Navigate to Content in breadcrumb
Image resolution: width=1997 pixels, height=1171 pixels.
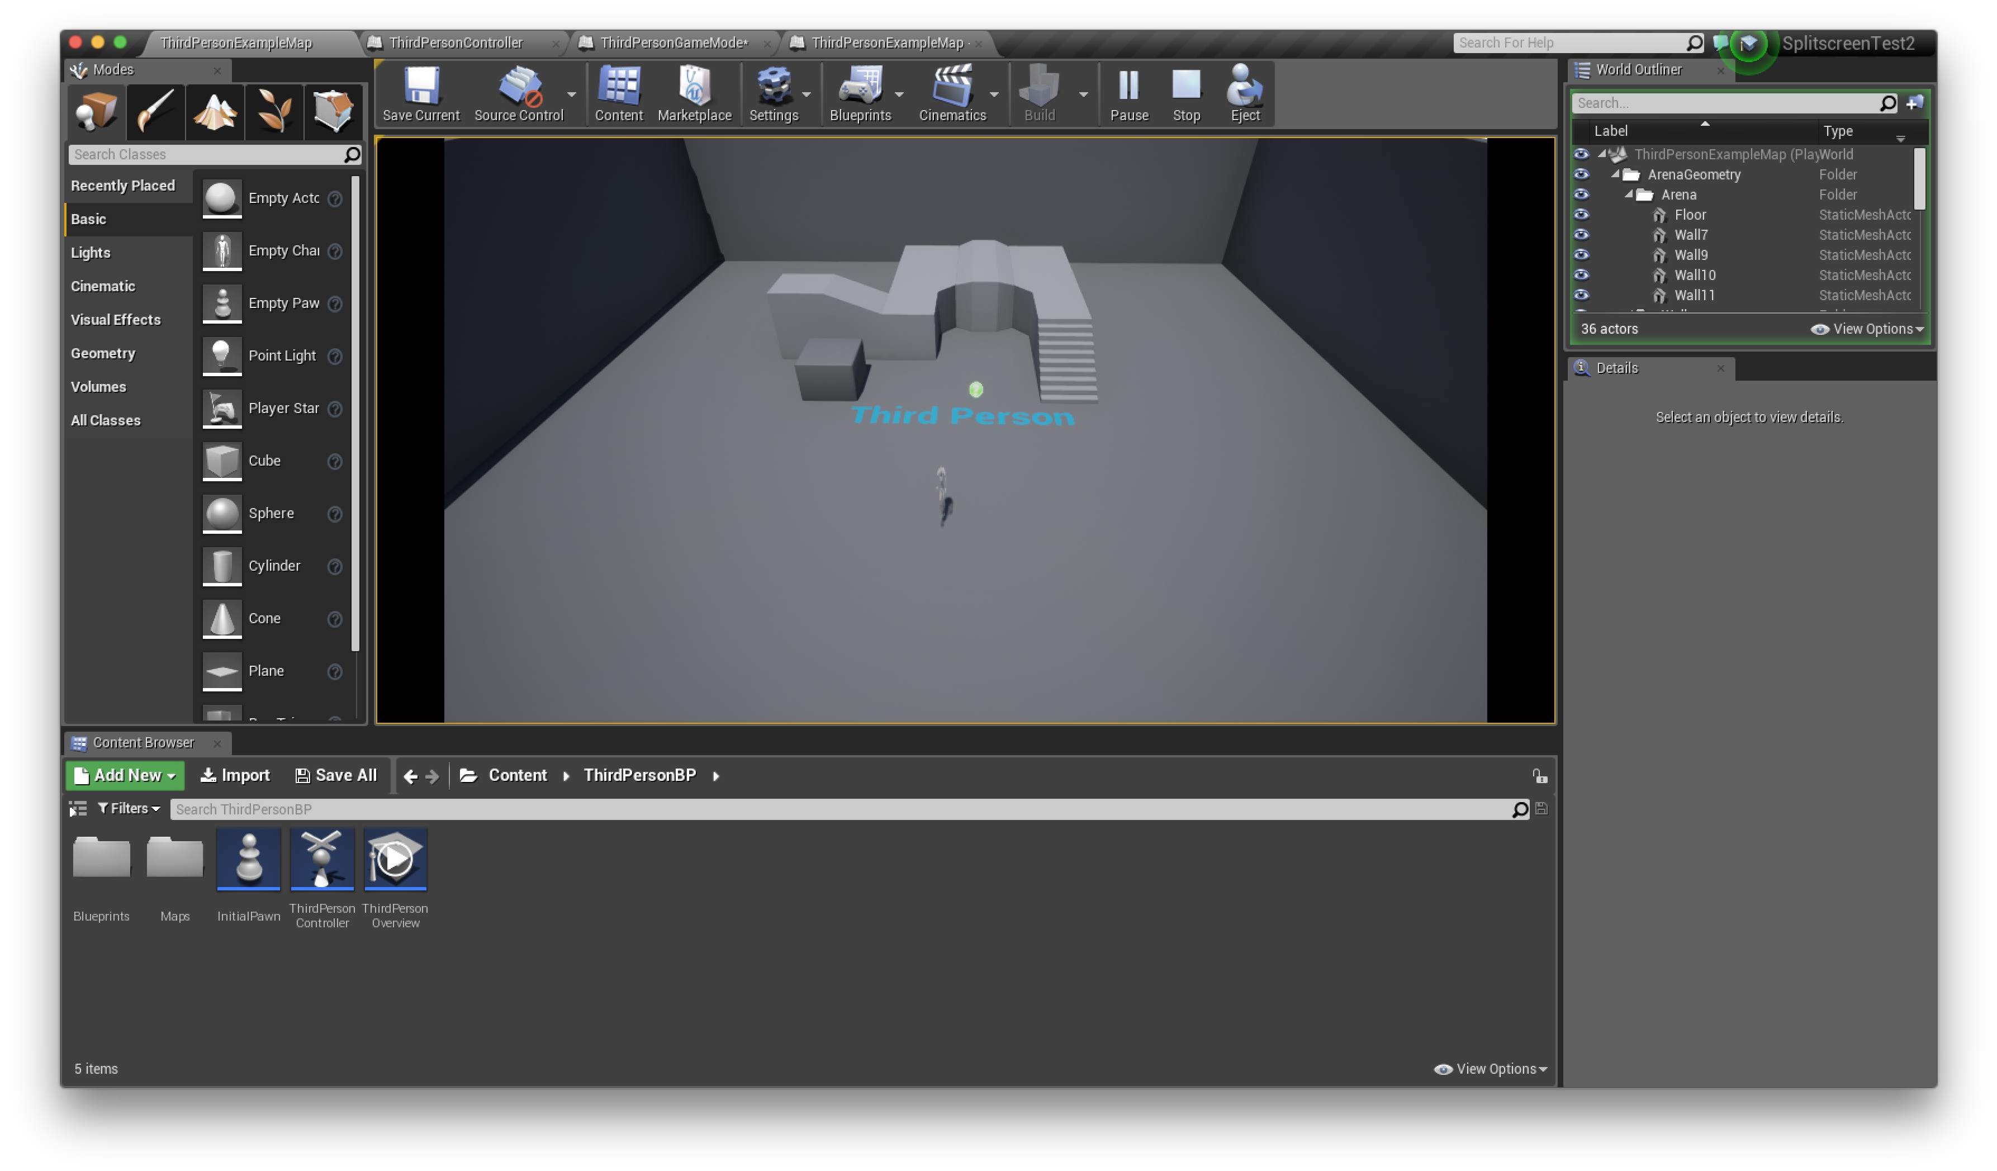pyautogui.click(x=518, y=776)
